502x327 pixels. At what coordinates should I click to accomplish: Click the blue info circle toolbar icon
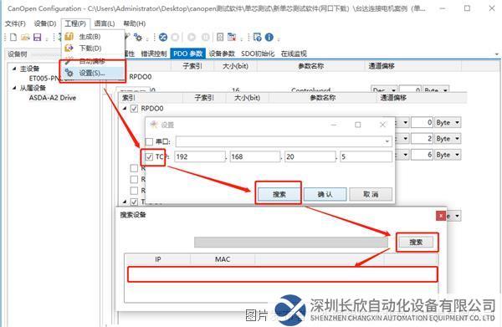[269, 37]
